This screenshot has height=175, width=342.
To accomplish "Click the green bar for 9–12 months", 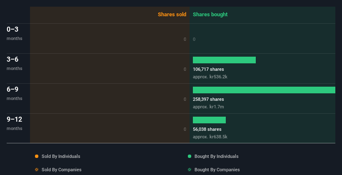I will pyautogui.click(x=209, y=120).
